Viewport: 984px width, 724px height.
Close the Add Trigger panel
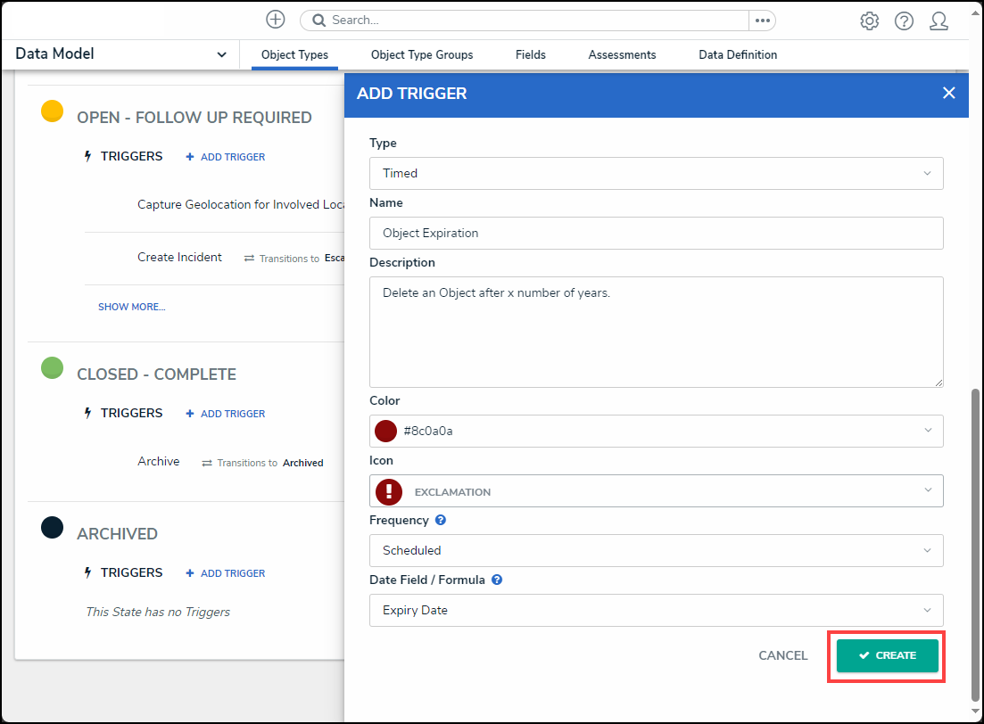948,94
